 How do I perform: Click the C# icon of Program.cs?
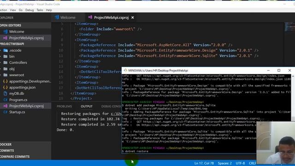(6, 100)
